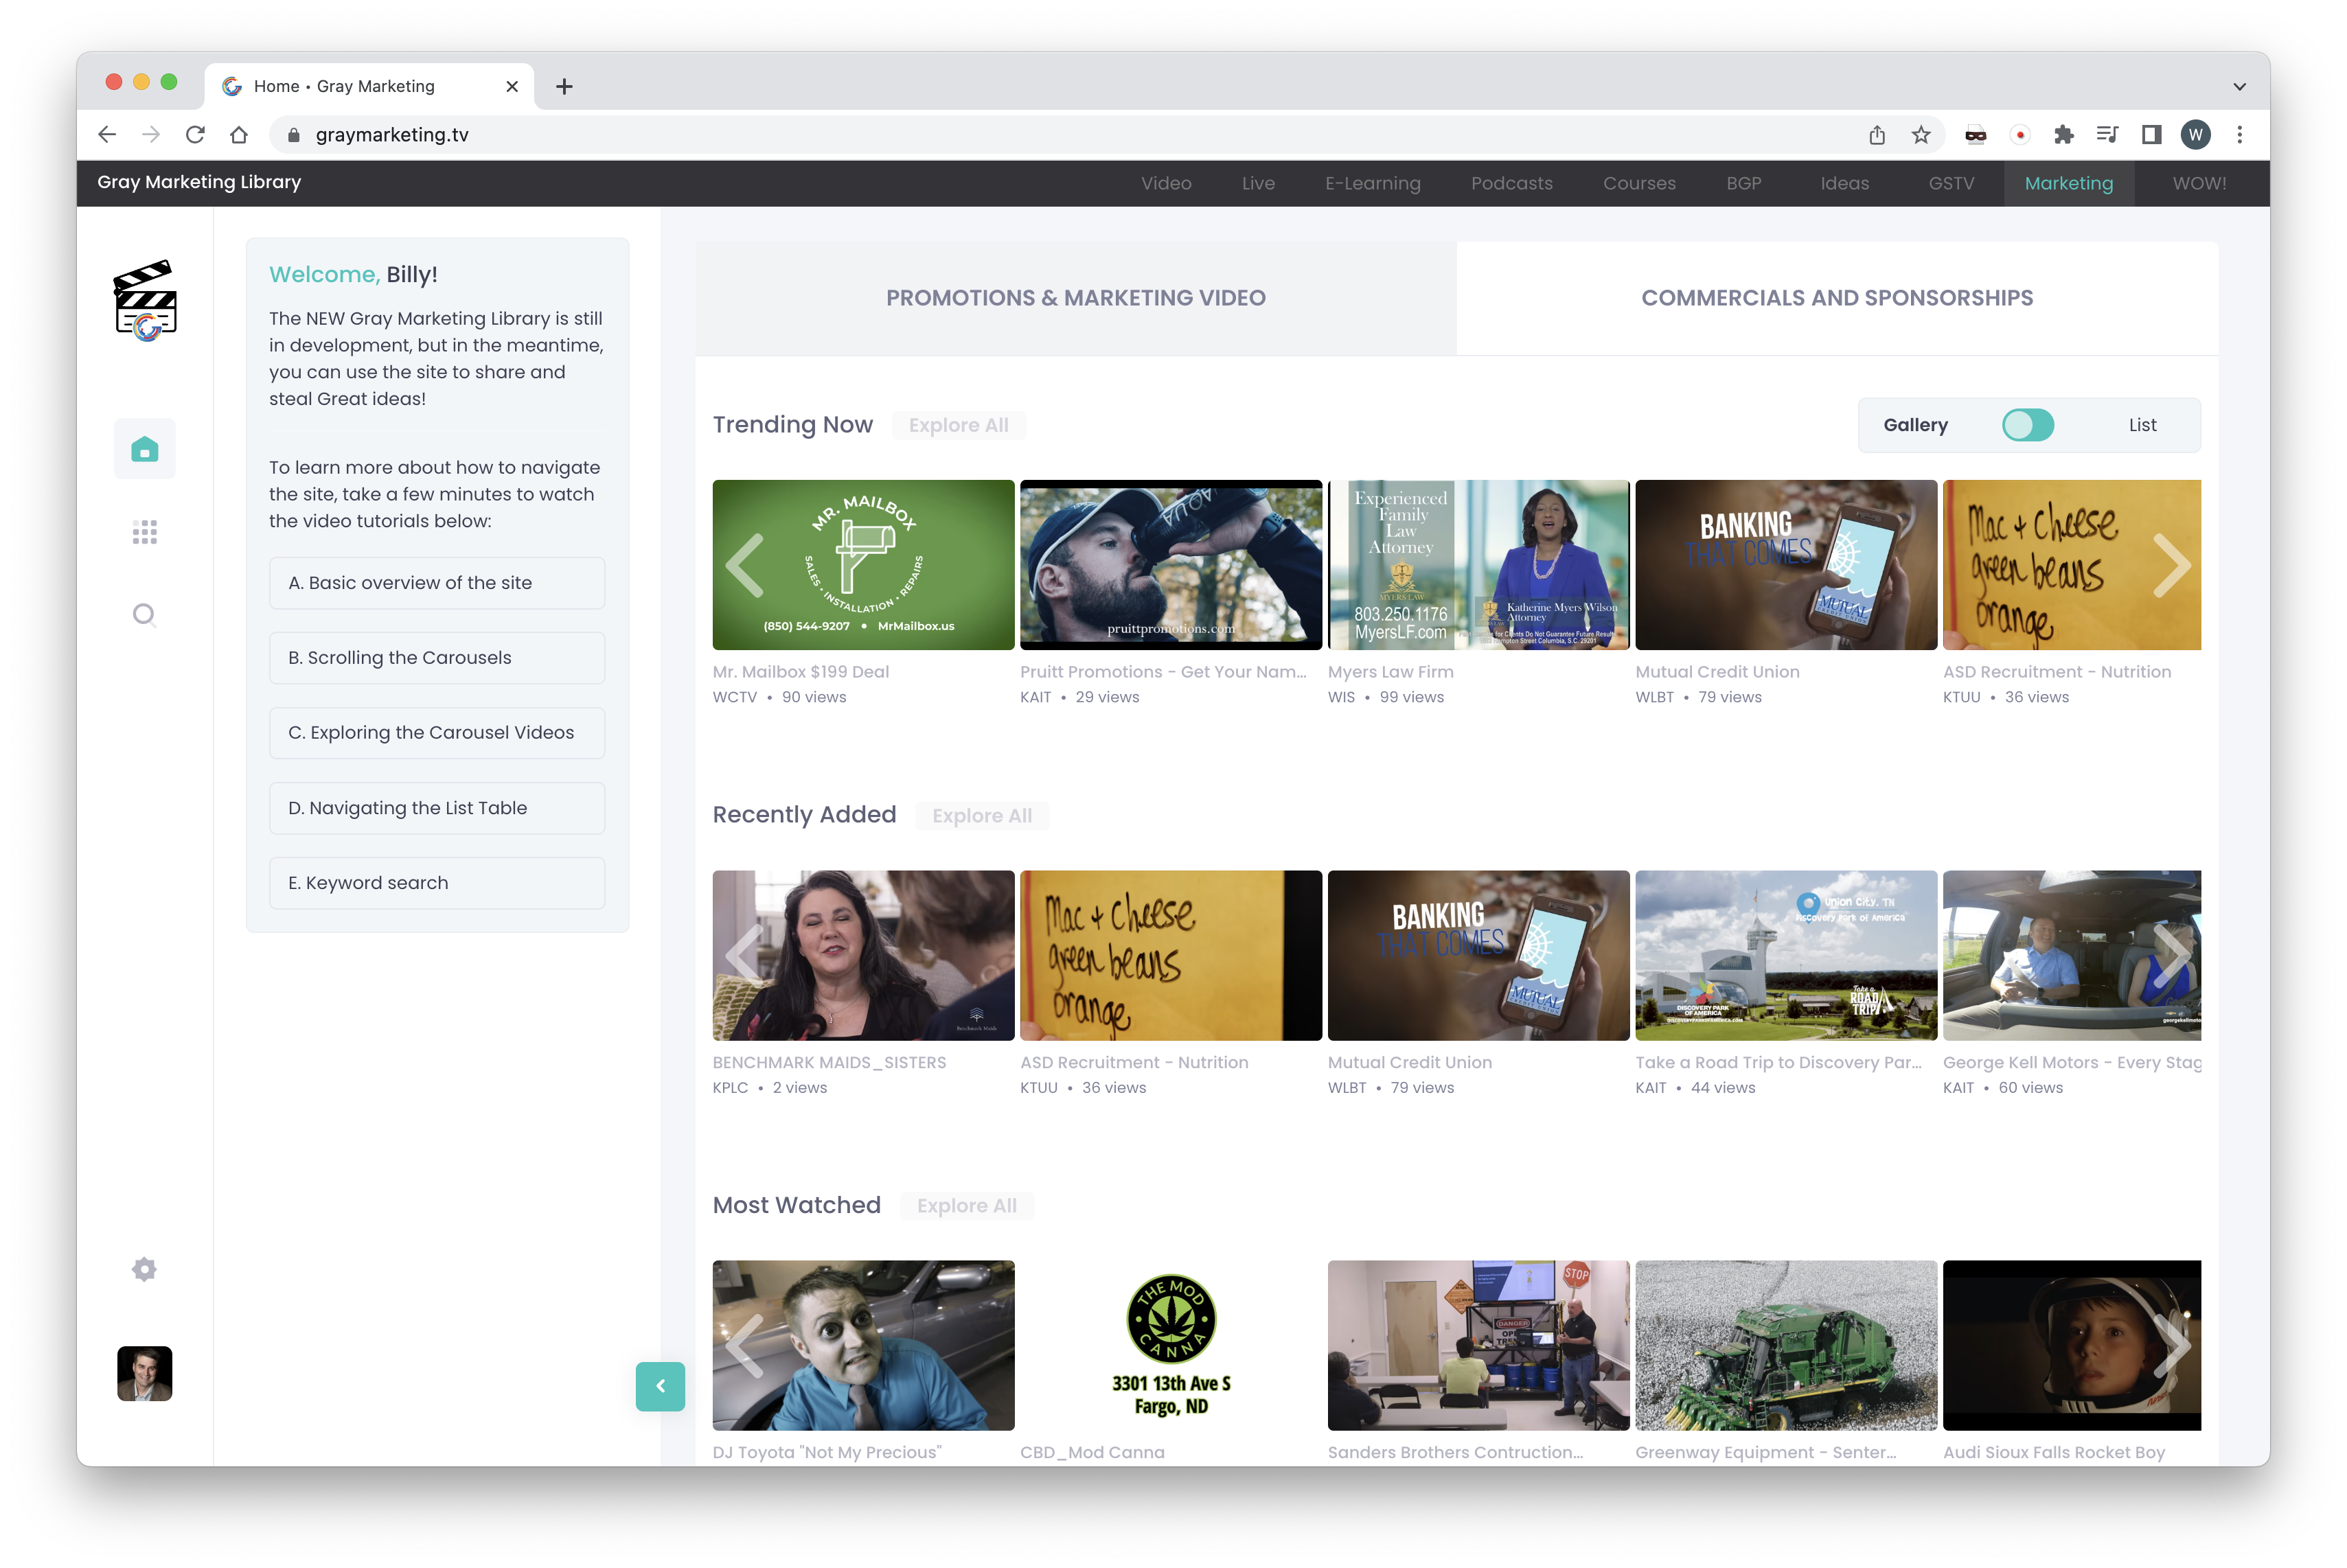Go to previous Recently Added videos

(x=745, y=955)
